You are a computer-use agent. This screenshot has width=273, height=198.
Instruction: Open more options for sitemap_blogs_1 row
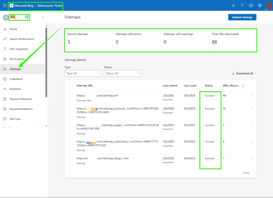tap(252, 158)
